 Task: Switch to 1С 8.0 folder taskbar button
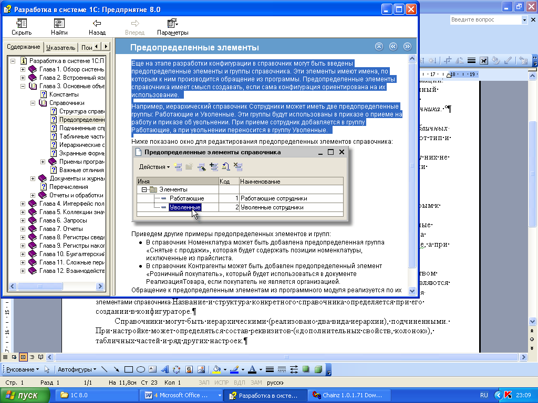coord(97,395)
